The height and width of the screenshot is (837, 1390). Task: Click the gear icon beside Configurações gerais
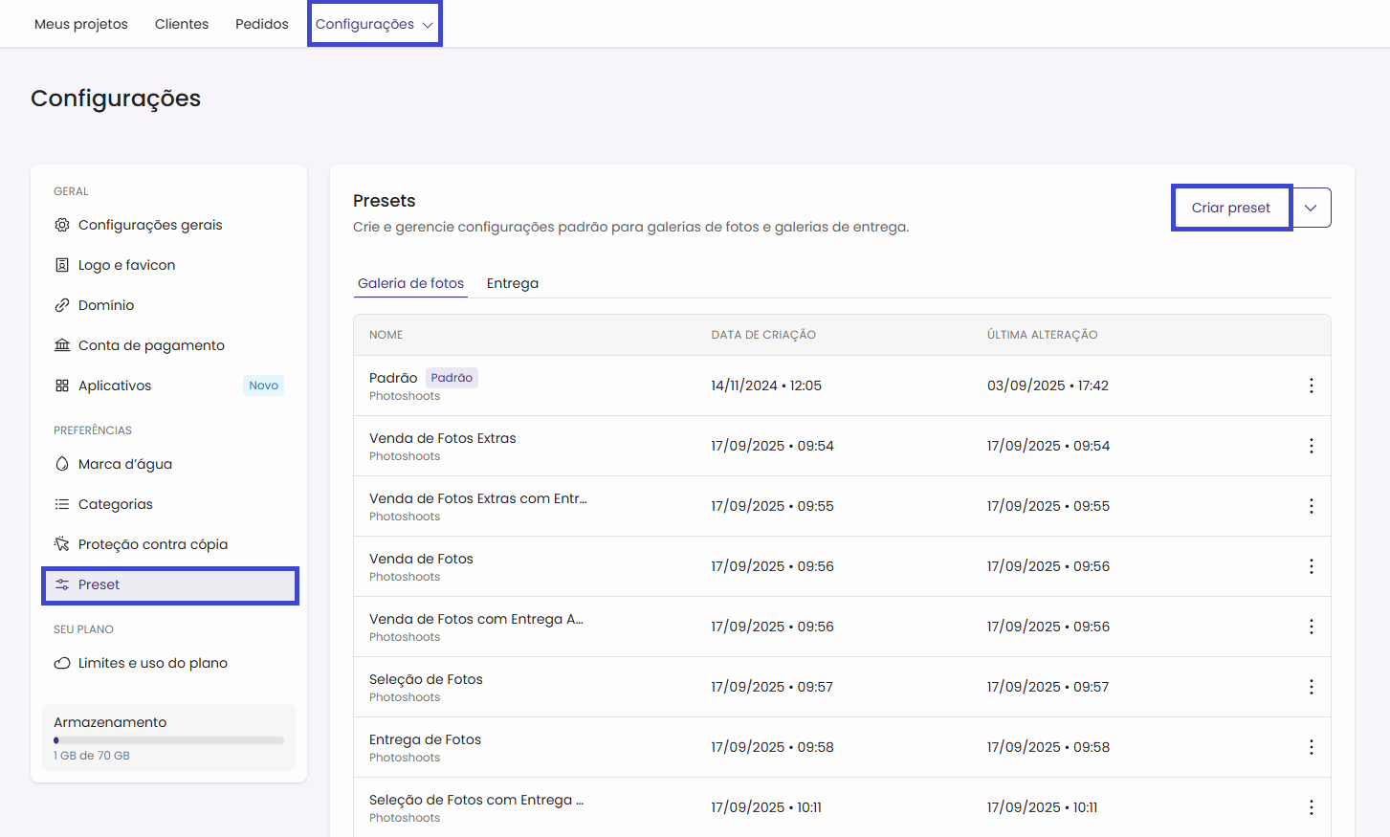point(62,225)
